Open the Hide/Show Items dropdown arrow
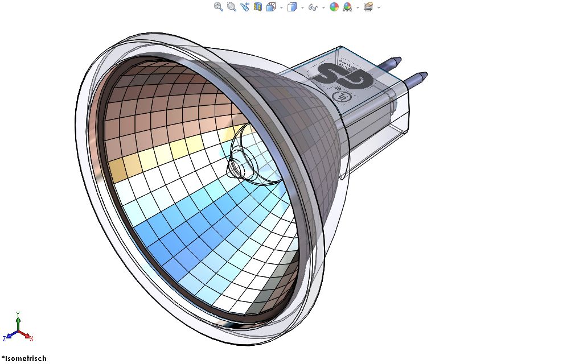 [x=323, y=7]
